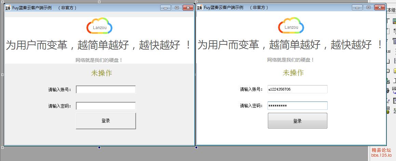This screenshot has width=396, height=161.
Task: Minimize the left Fuy蓝奏云 window
Action: click(x=166, y=8)
